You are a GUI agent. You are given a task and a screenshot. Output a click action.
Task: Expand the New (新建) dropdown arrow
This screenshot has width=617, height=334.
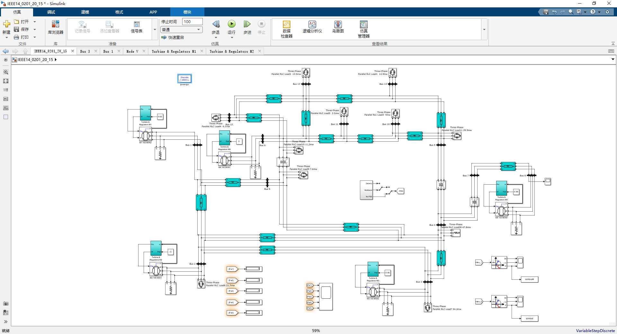point(6,38)
